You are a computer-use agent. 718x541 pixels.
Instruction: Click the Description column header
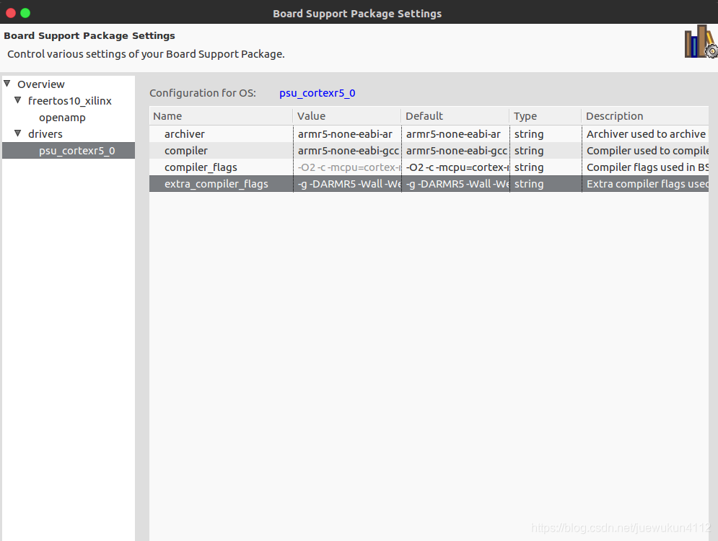646,116
